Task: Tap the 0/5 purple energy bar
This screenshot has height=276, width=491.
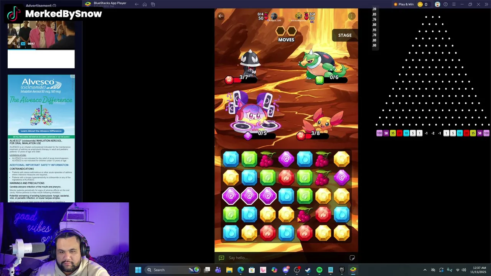Action: click(260, 135)
